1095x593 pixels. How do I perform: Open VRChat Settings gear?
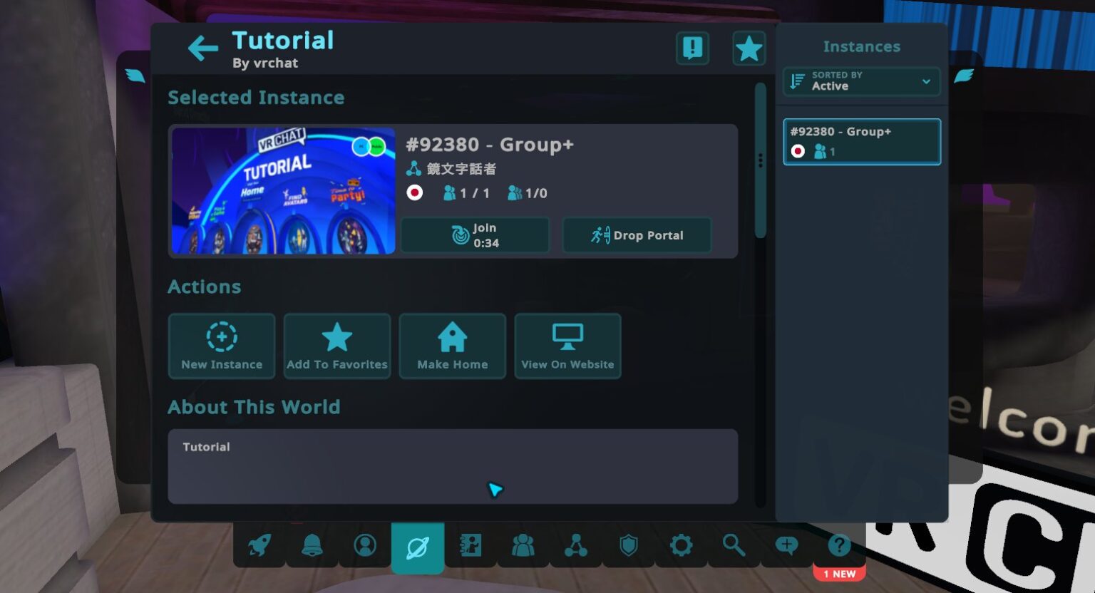pos(681,545)
